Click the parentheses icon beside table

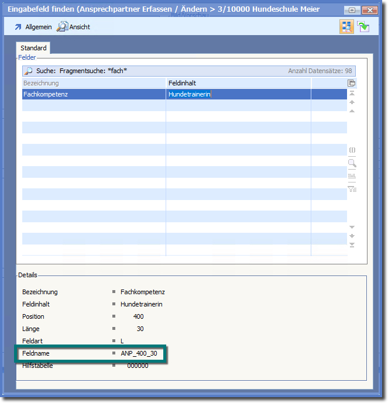click(x=352, y=150)
